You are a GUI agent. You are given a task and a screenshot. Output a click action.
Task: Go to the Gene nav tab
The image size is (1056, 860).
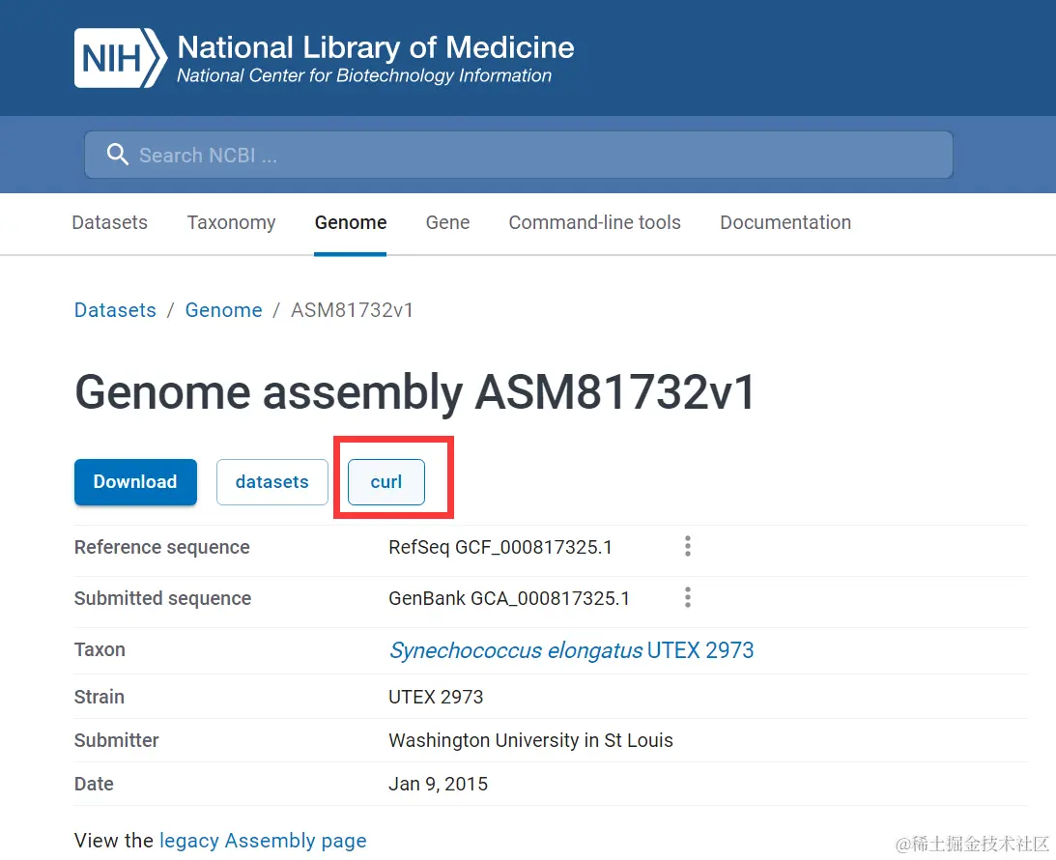[447, 222]
